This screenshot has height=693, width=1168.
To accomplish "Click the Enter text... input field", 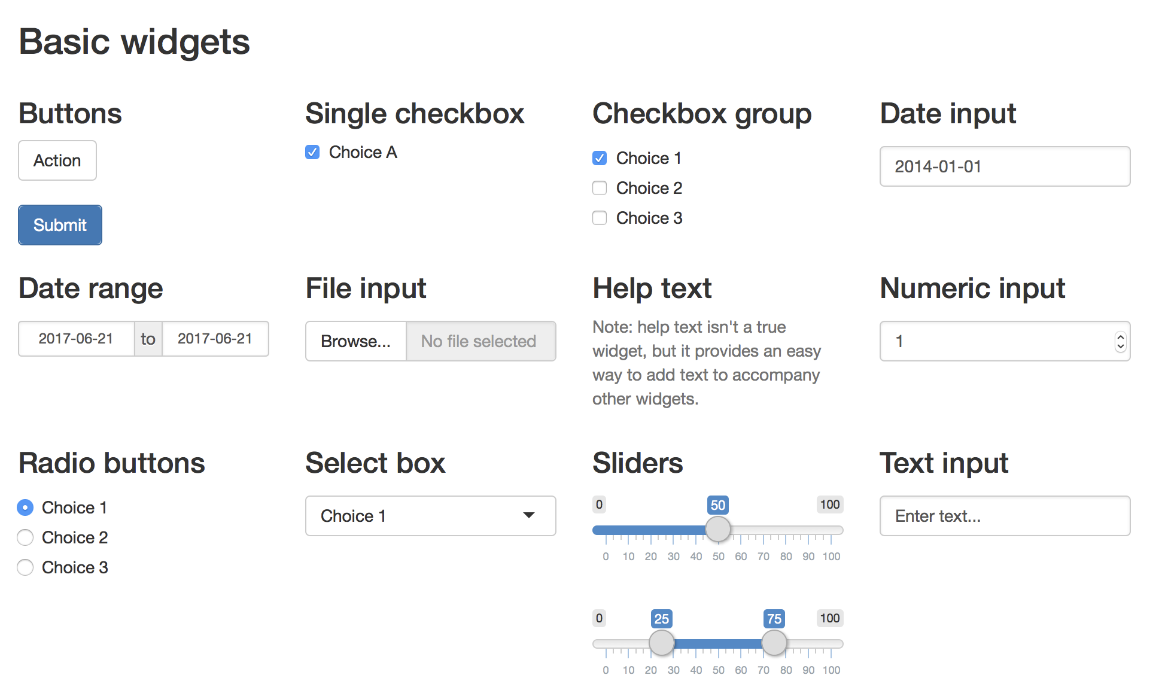I will pyautogui.click(x=1004, y=516).
